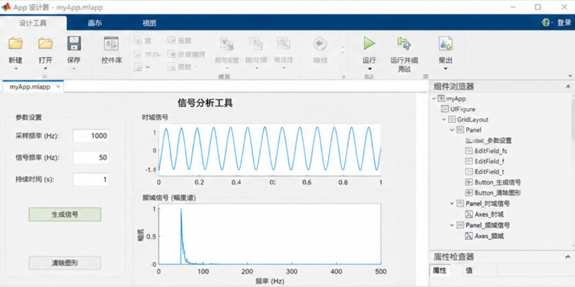Select the EditField_t component icon
This screenshot has height=287, width=575.
pyautogui.click(x=469, y=172)
